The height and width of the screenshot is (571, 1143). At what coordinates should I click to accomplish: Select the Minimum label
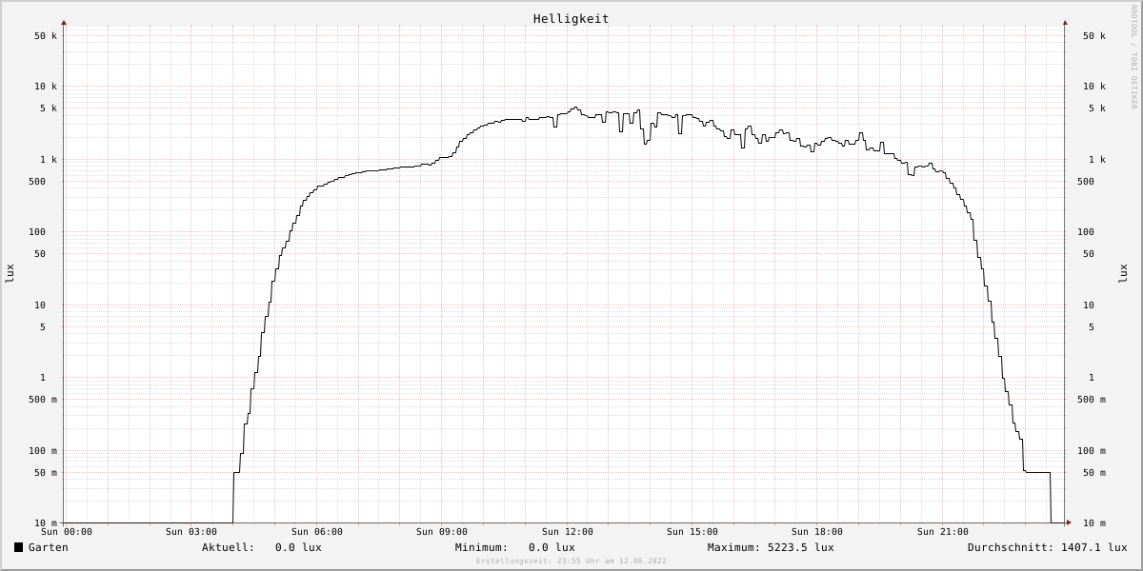(481, 547)
